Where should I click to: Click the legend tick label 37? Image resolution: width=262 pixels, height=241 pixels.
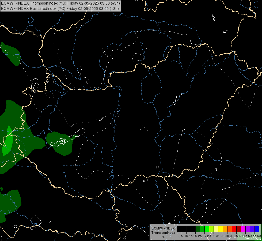tap(232, 236)
